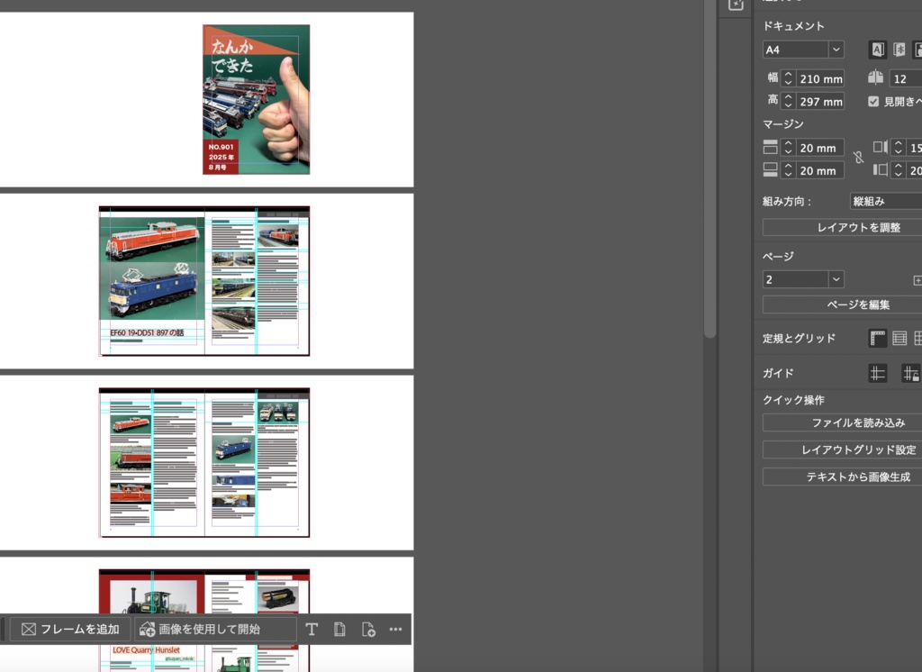Click the マージン section heading
922x672 pixels.
(x=782, y=124)
